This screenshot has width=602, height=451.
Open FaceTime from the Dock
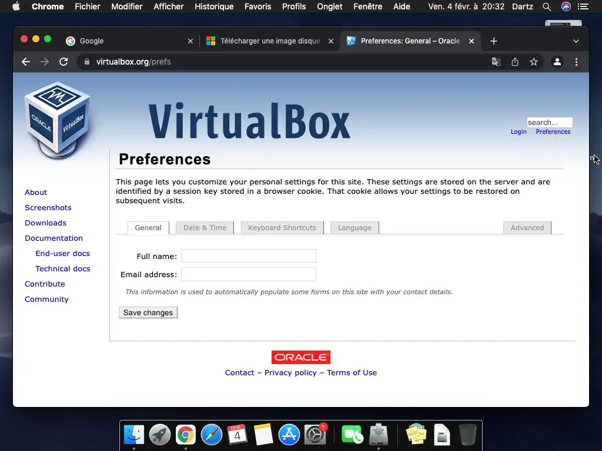point(352,435)
